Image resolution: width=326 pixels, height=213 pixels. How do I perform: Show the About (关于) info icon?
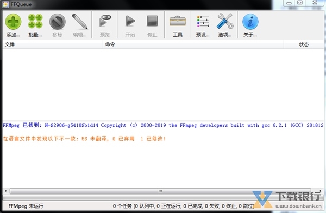(250, 22)
